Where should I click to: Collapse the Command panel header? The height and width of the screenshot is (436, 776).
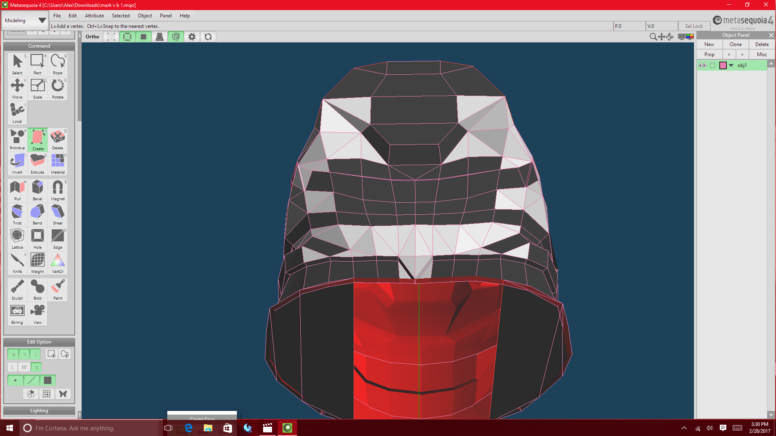[x=39, y=46]
